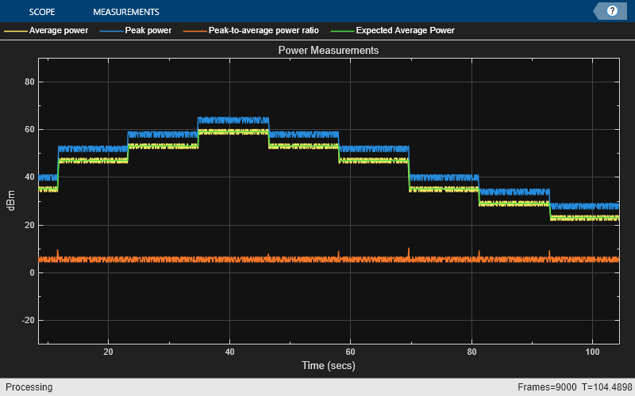The width and height of the screenshot is (635, 396).
Task: Click the orange power ratio line swatch
Action: pyautogui.click(x=195, y=31)
